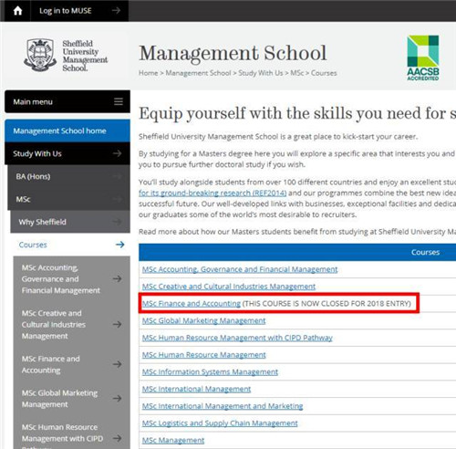Click the ground-breaking research (REF2014) link
The width and height of the screenshot is (456, 449).
[212, 193]
